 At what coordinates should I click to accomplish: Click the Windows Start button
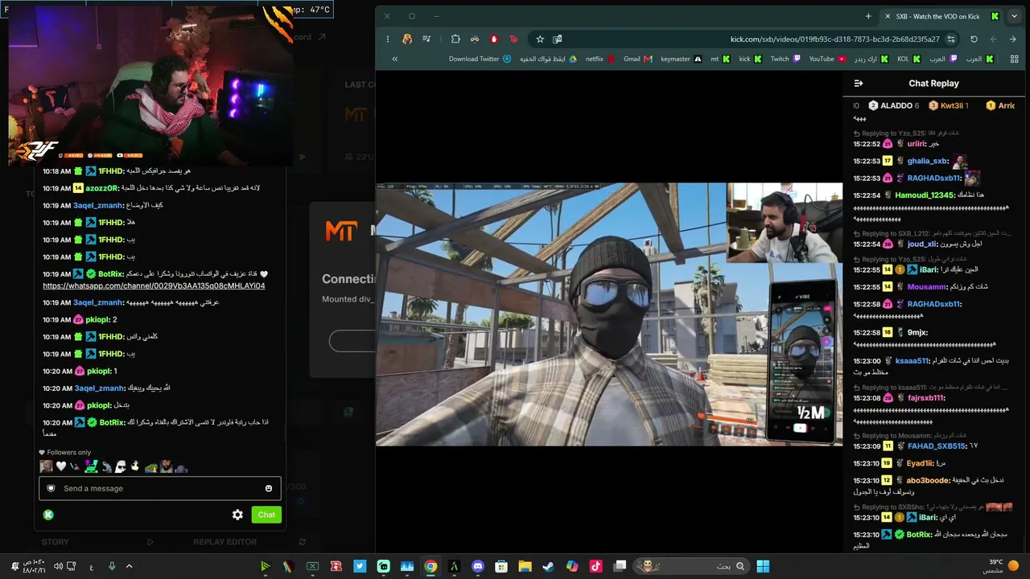763,566
